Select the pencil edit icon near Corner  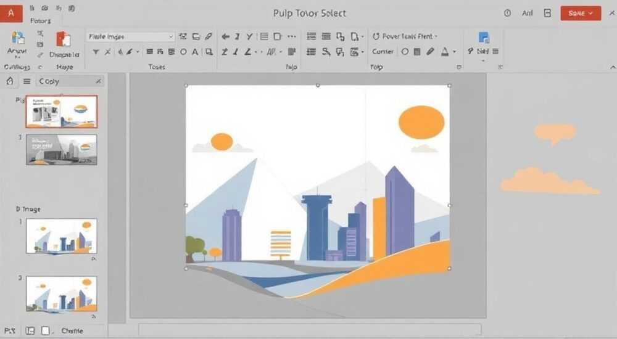(x=430, y=52)
